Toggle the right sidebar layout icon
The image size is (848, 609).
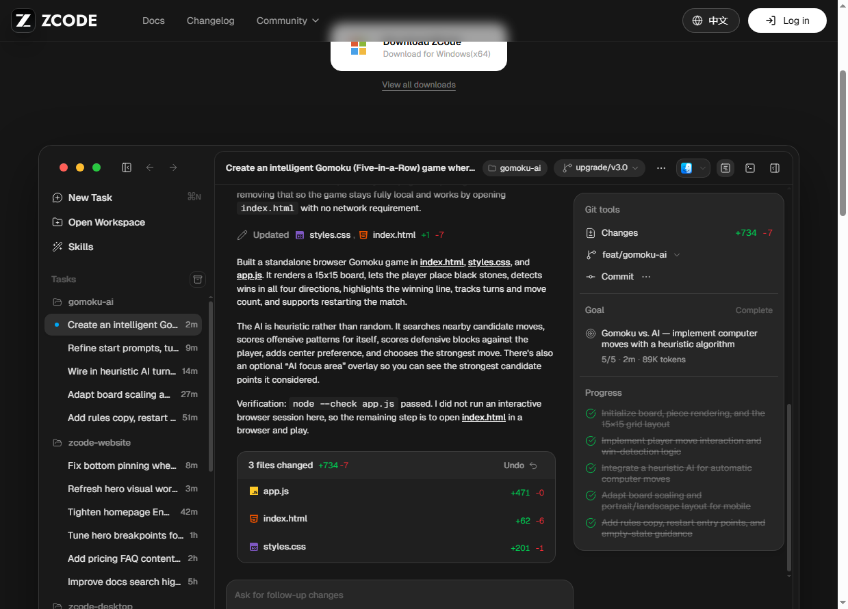[775, 168]
